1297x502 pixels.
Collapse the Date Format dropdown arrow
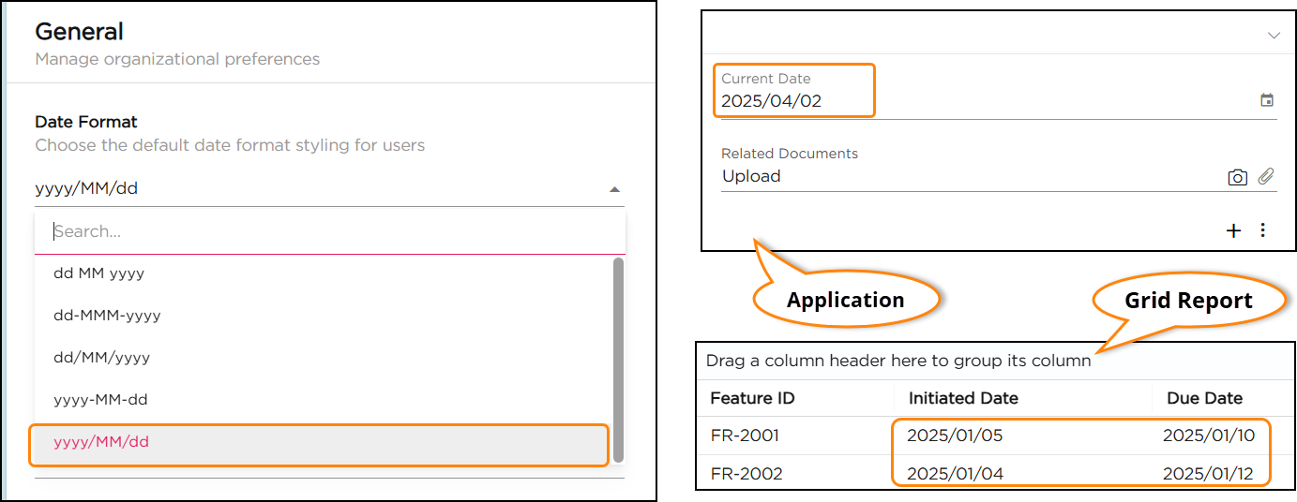(614, 189)
